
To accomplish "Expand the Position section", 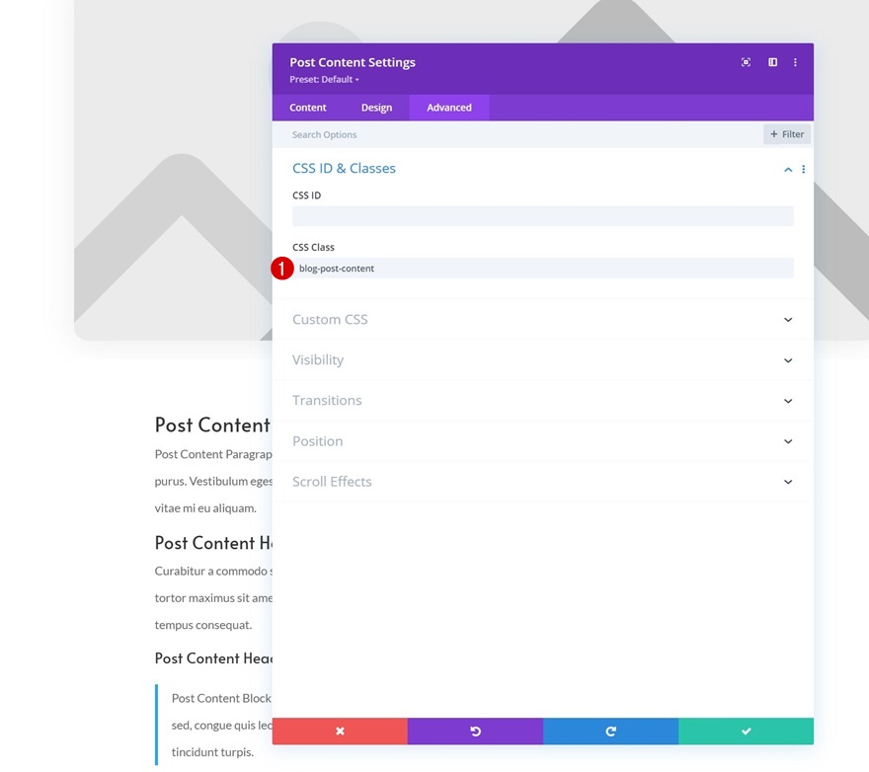I will tap(542, 441).
